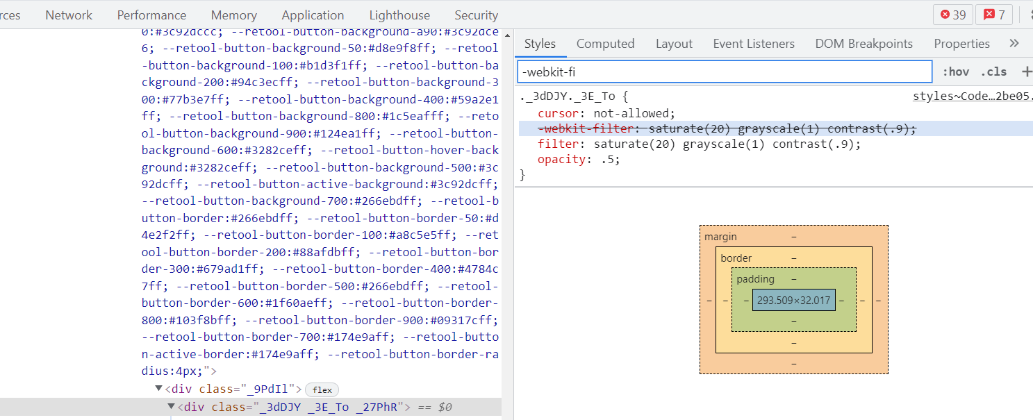Toggle the .cls element classes panel
The image size is (1033, 420).
[x=993, y=72]
